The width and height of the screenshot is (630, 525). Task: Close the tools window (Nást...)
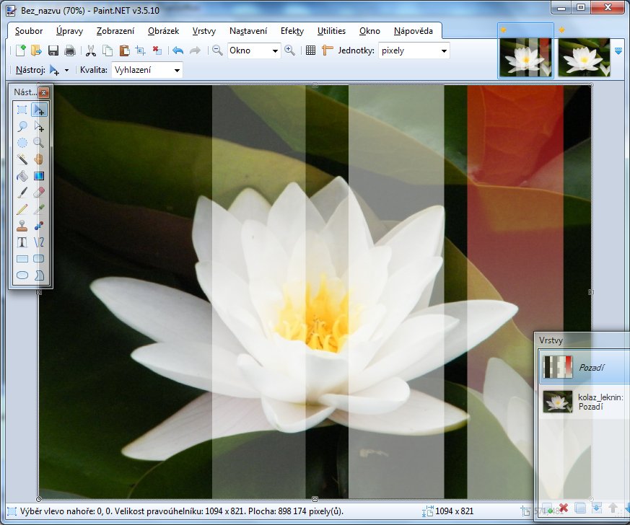(x=43, y=92)
